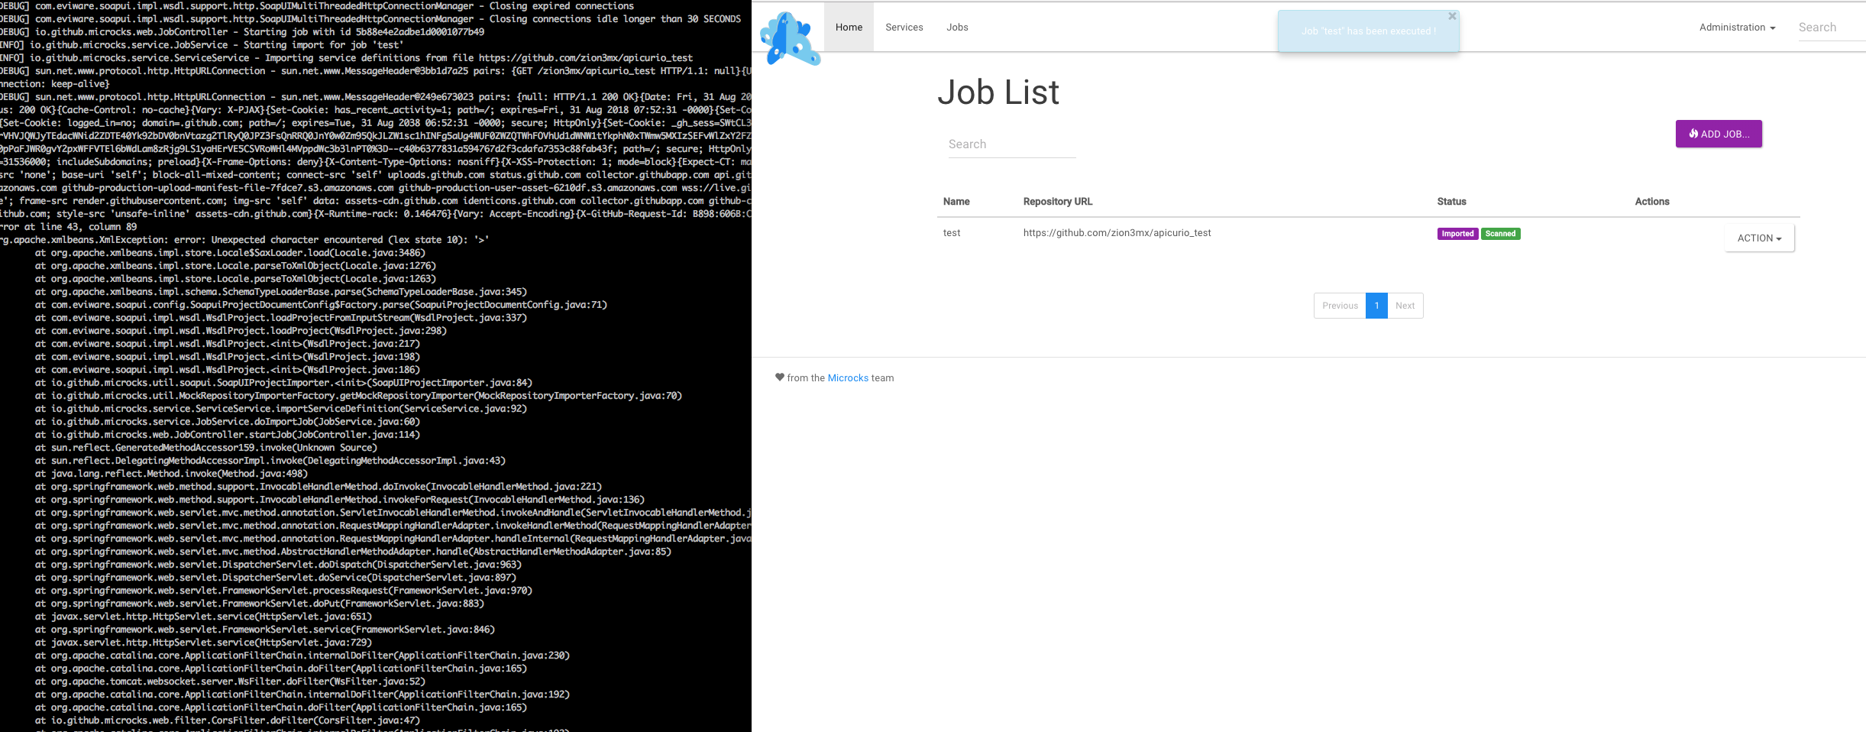Select page 1 in the pagination control

click(1376, 306)
